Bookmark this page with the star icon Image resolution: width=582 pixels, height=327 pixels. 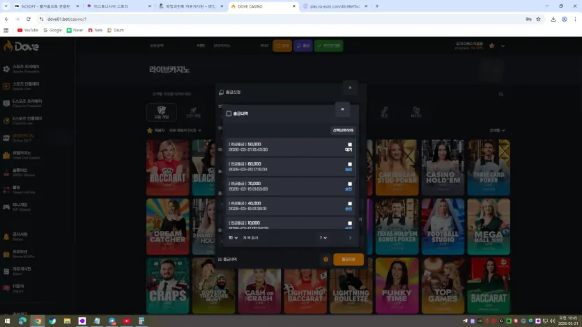click(x=538, y=19)
